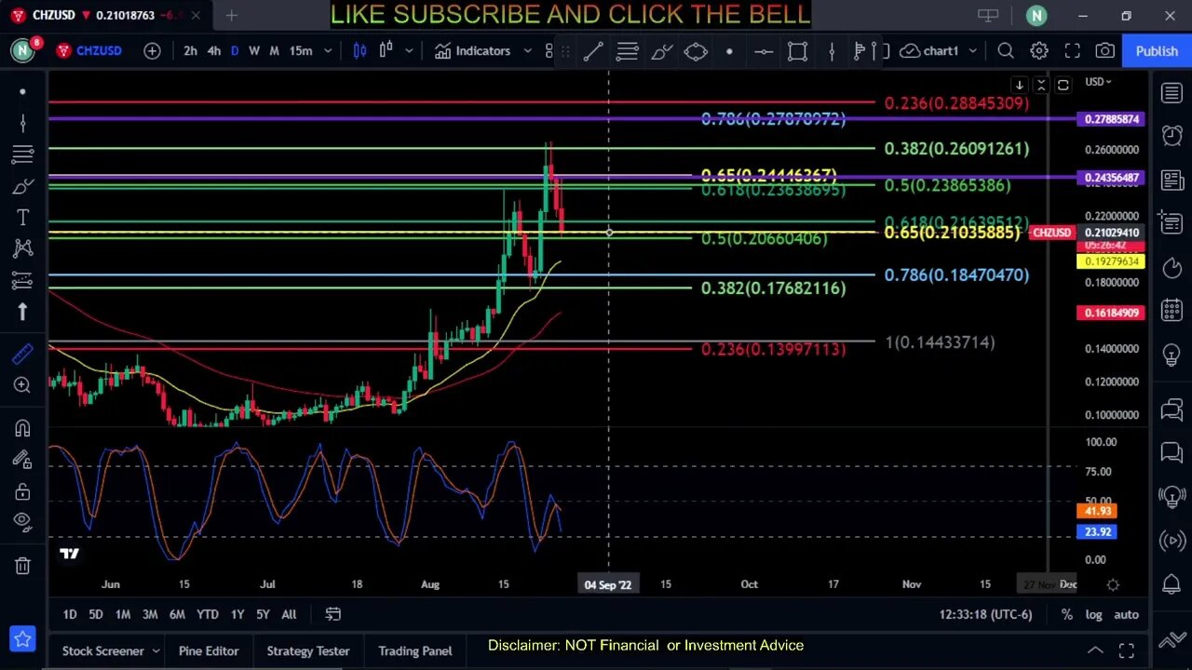Take a chart snapshot with camera icon
This screenshot has width=1192, height=670.
[1105, 51]
